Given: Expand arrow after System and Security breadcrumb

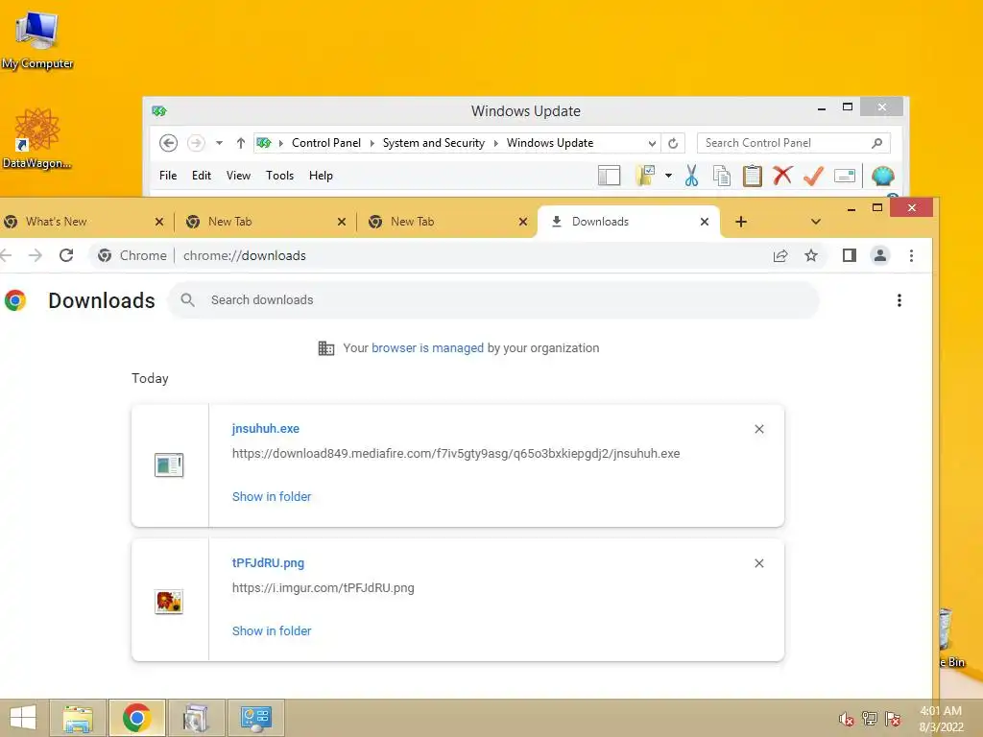Looking at the screenshot, I should coord(496,143).
